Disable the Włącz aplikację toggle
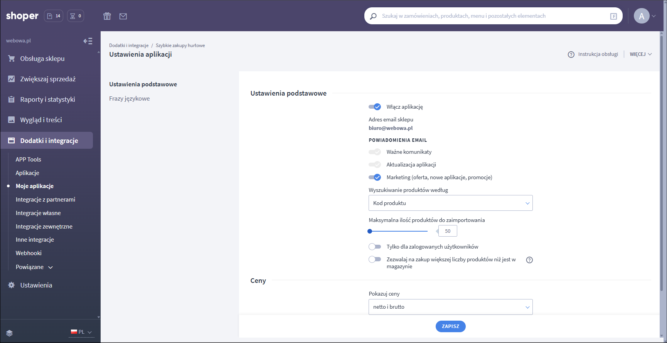Viewport: 667px width, 343px height. coord(375,107)
